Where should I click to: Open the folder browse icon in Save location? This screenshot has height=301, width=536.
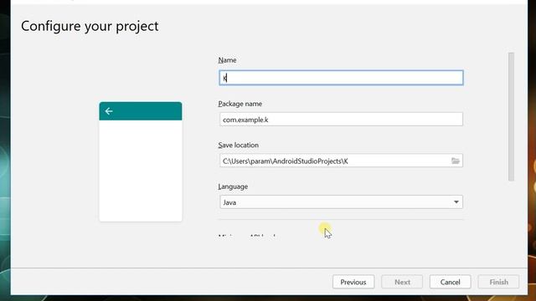tap(456, 161)
